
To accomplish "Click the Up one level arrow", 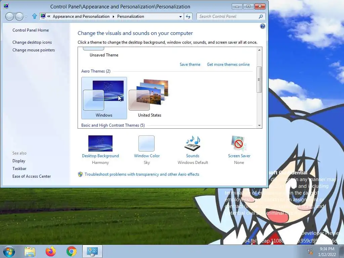I will pyautogui.click(x=35, y=16).
